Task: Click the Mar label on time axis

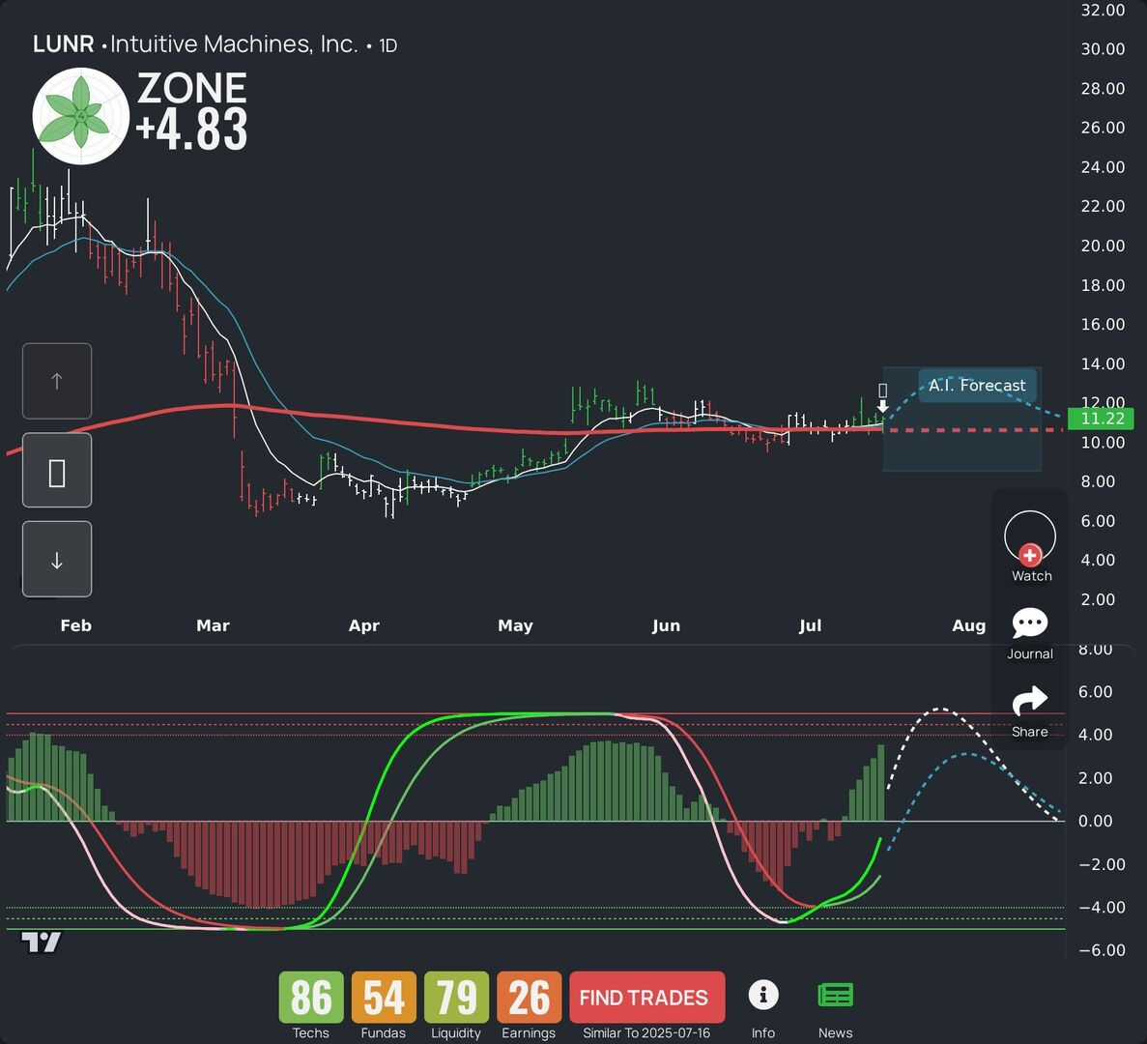Action: pyautogui.click(x=213, y=625)
